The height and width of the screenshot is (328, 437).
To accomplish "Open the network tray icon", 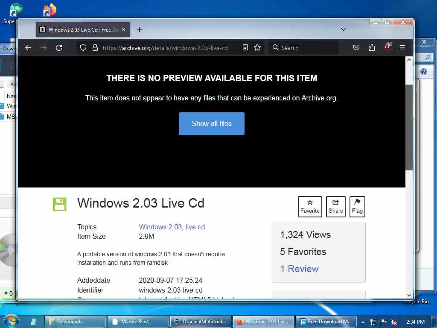I will (373, 322).
